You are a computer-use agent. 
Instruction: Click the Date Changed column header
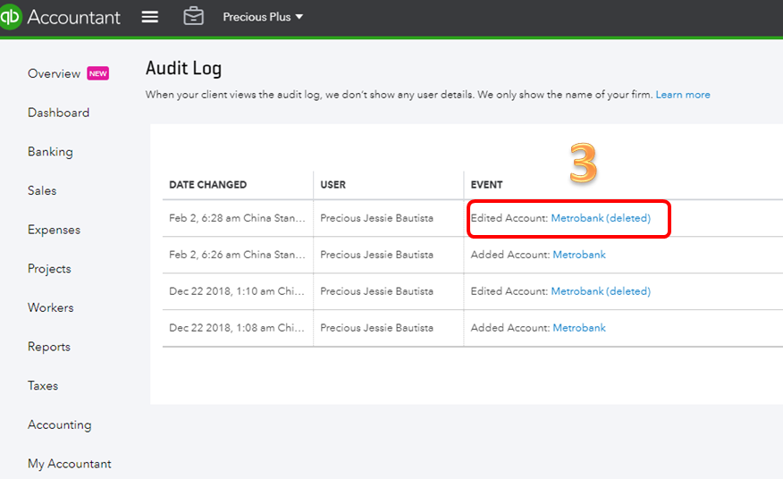(x=207, y=185)
